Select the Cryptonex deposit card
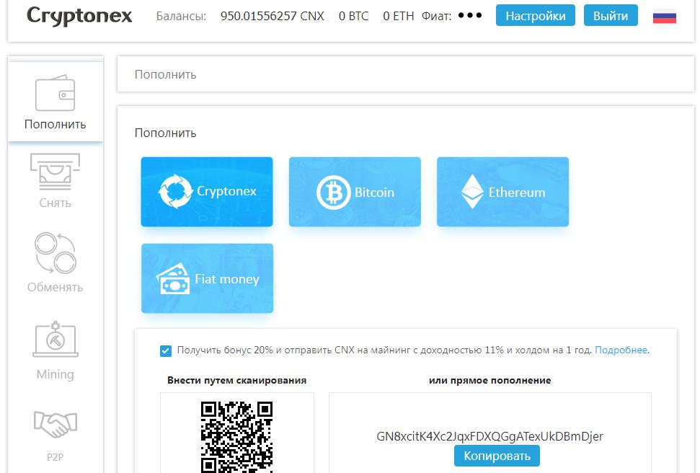Screen dimensions: 700x473 [x=207, y=192]
